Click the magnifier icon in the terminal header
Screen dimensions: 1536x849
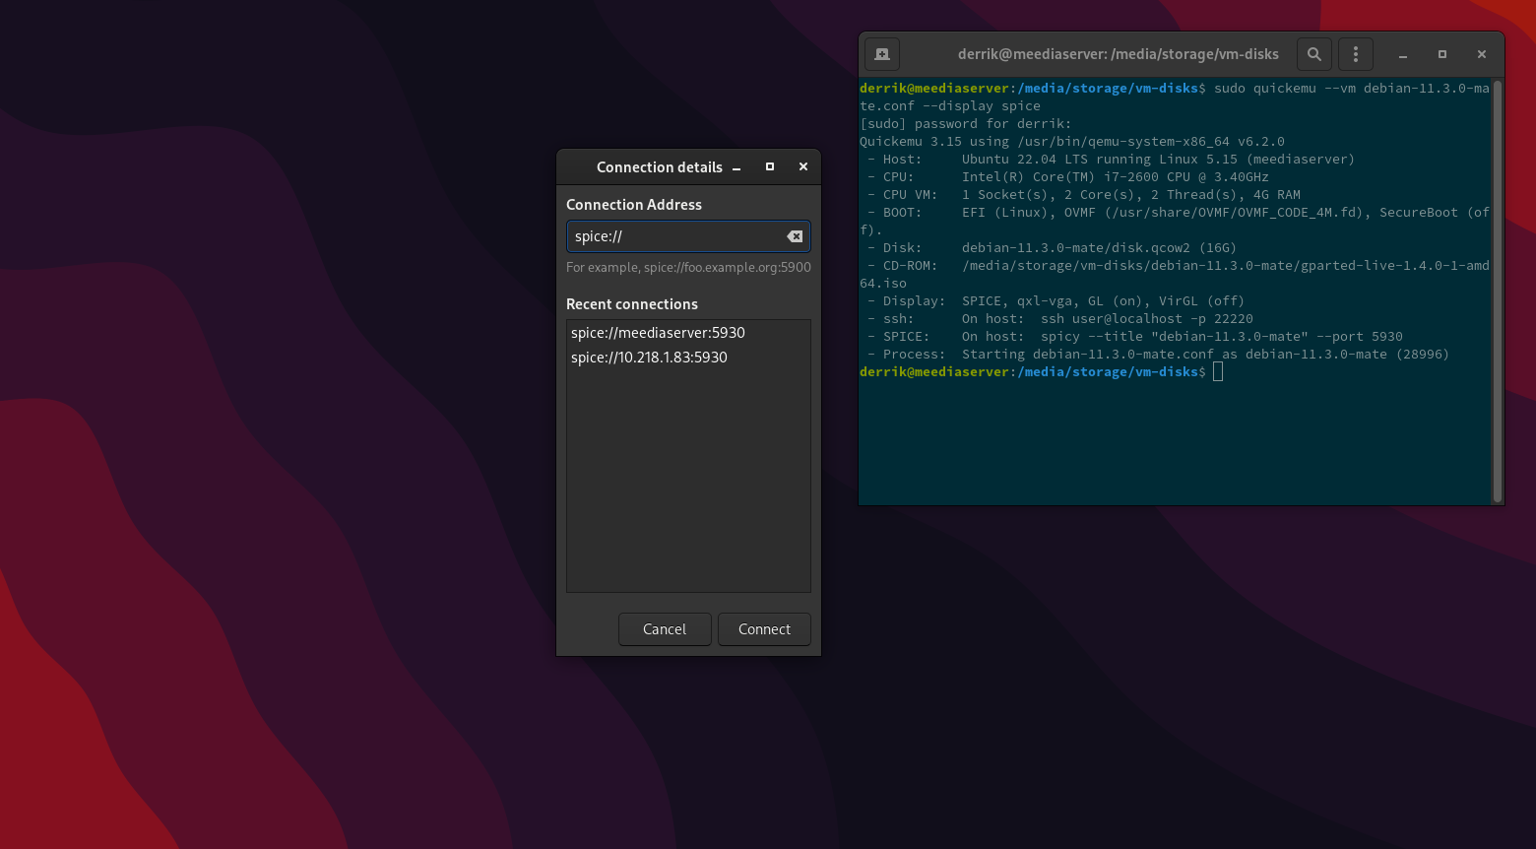[x=1313, y=54]
